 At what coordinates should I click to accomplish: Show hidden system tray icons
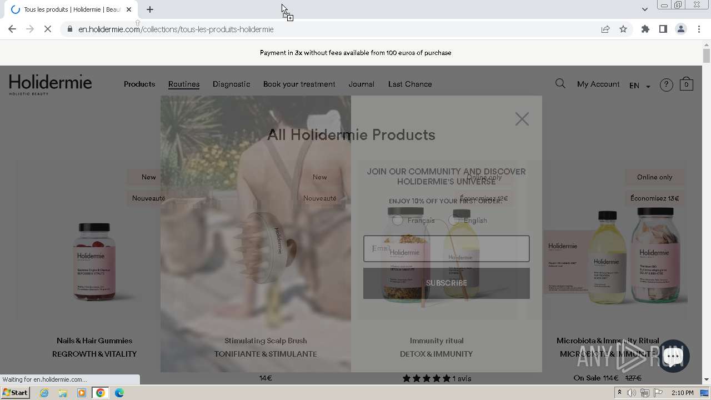click(x=619, y=393)
